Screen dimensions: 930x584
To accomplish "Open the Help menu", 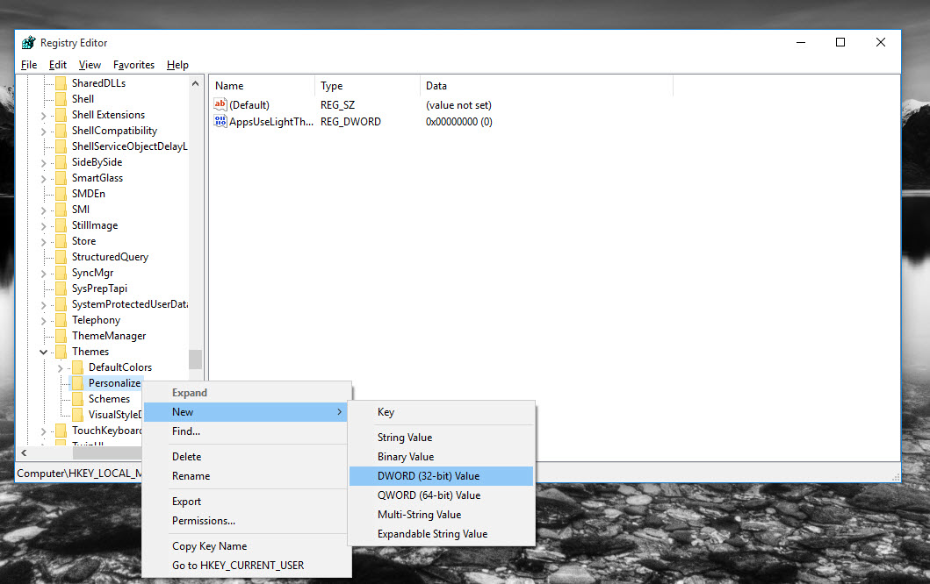I will [x=177, y=65].
